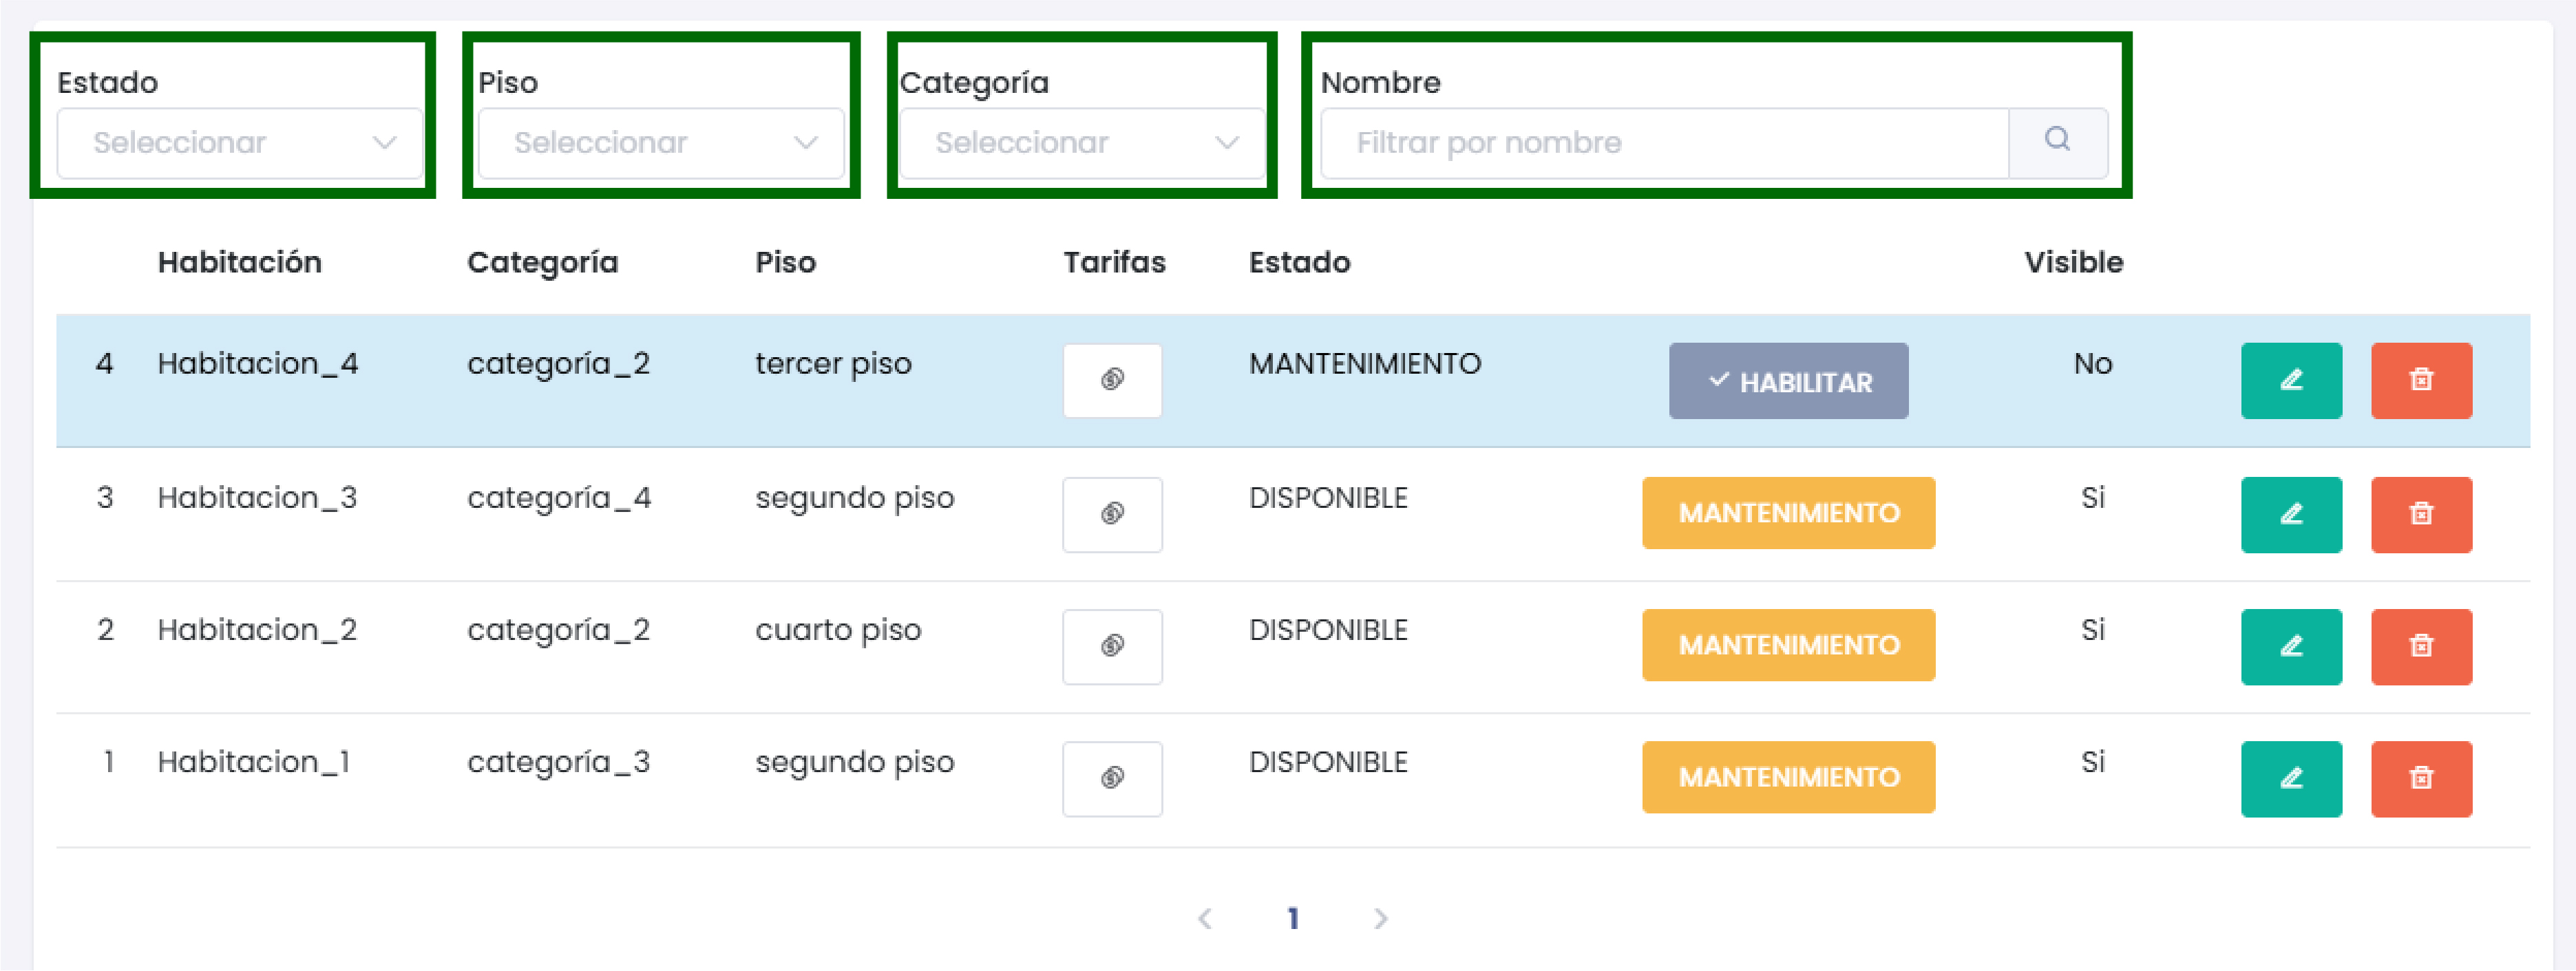Delete Habitacion_4 via trash button
2576x971 pixels.
click(x=2421, y=380)
